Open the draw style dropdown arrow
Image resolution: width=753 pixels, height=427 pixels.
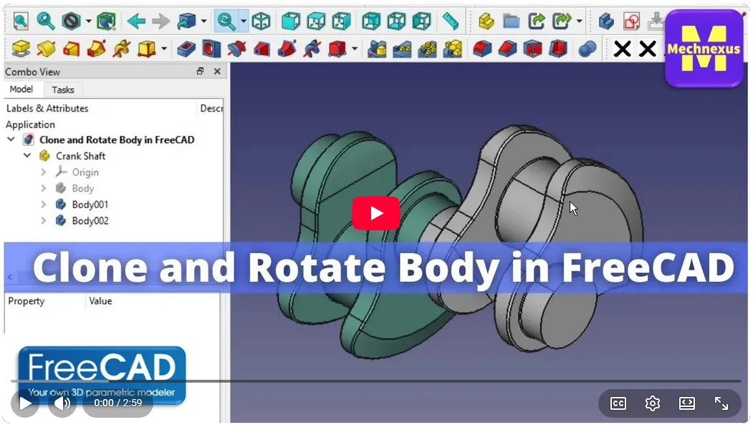(x=89, y=21)
